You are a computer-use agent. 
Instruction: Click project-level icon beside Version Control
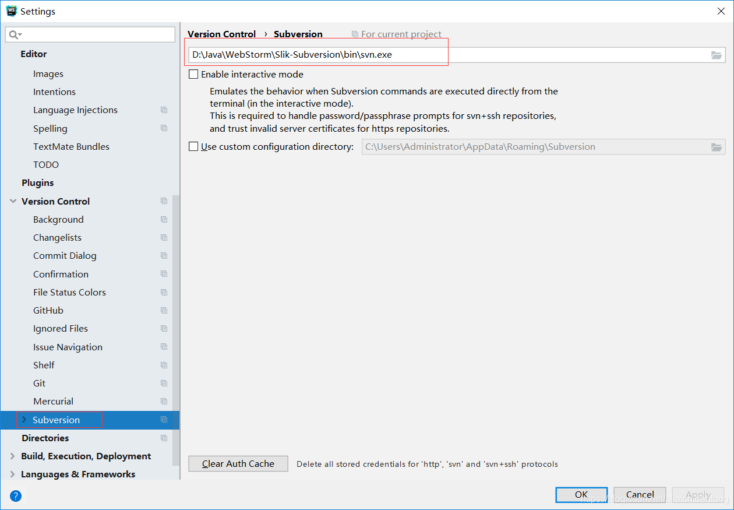point(164,201)
